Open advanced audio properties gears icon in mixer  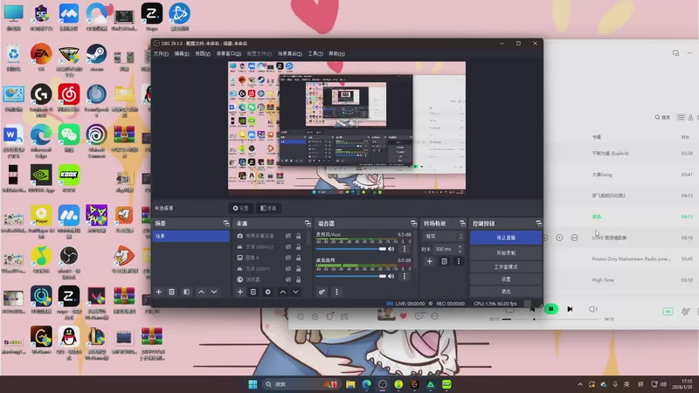coord(322,292)
